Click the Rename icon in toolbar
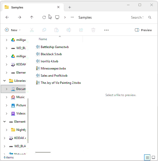The height and width of the screenshot is (161, 158). [69, 30]
